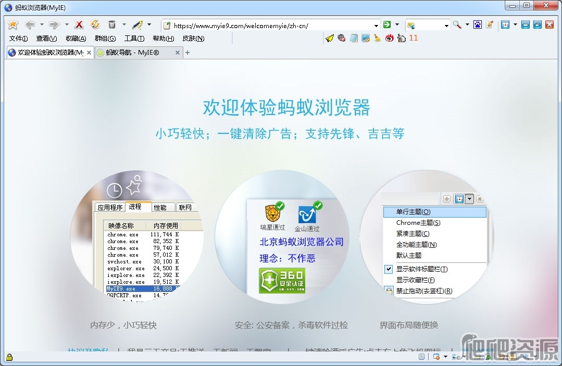This screenshot has height=366, width=562.
Task: Open the 查看(V) menu
Action: click(46, 39)
